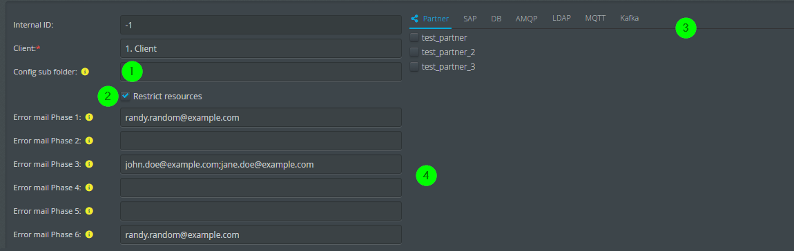Select the AMQP tab
This screenshot has width=794, height=251.
(527, 19)
